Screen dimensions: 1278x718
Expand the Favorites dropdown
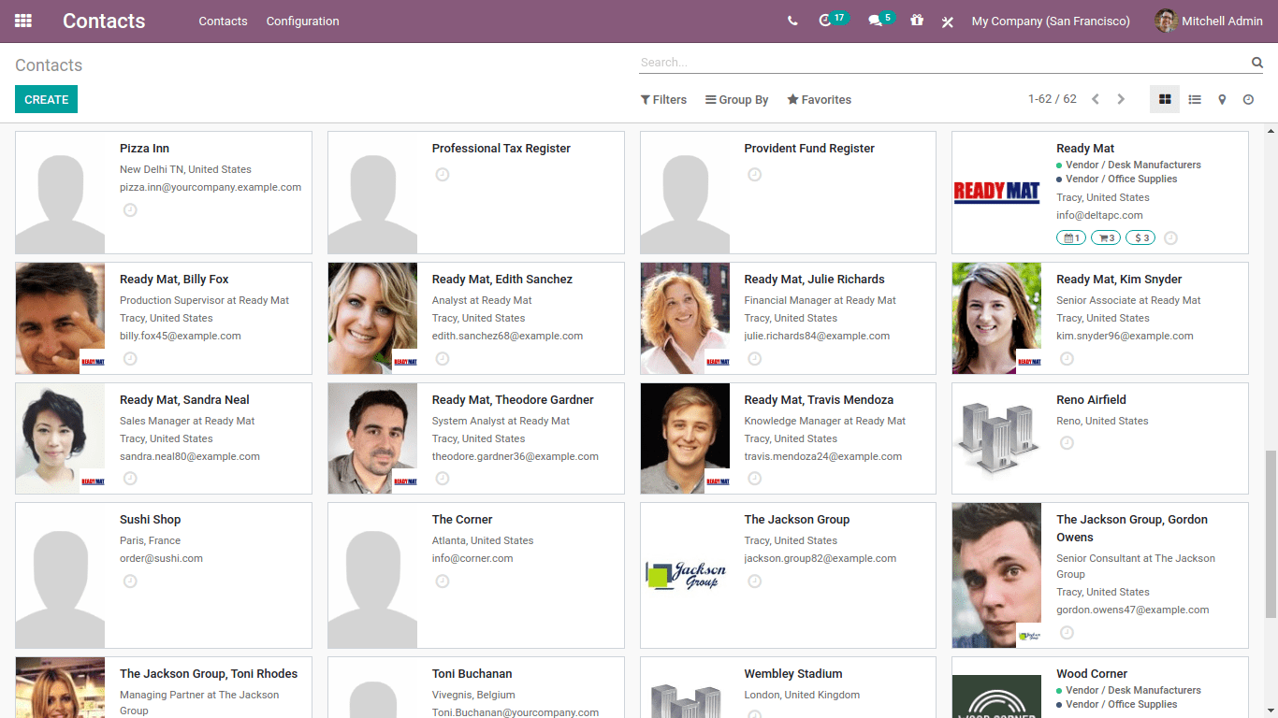820,99
